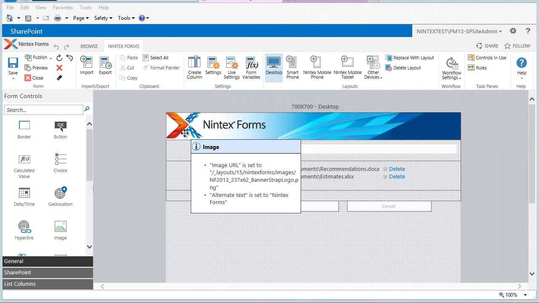Add the Smart Phone layout
Image resolution: width=539 pixels, height=303 pixels.
click(x=293, y=67)
